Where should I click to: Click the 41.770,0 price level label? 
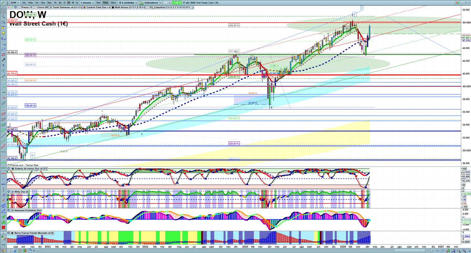click(12, 74)
